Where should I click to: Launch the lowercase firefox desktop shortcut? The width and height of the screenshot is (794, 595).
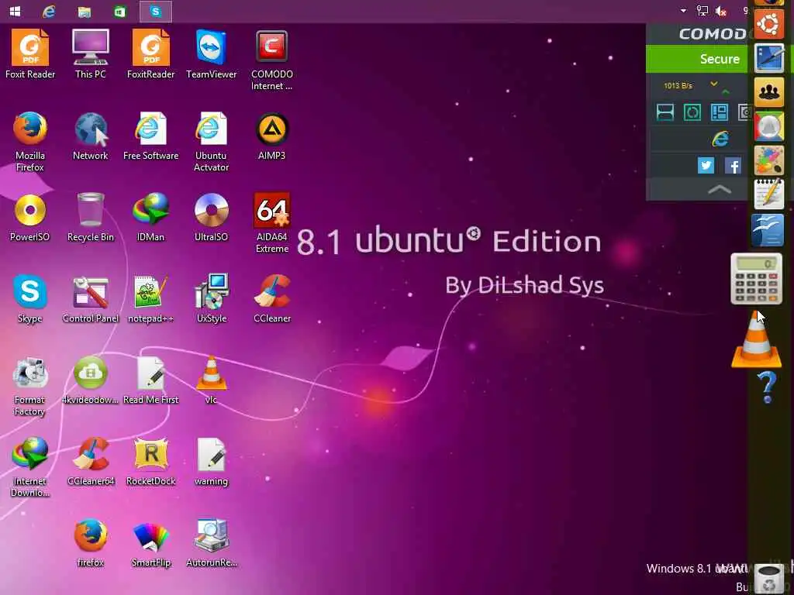[x=91, y=543]
